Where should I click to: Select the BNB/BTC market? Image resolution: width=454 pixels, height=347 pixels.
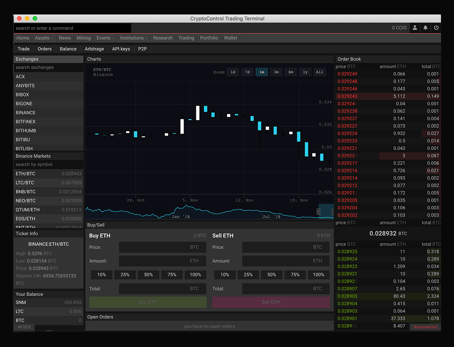click(x=48, y=192)
